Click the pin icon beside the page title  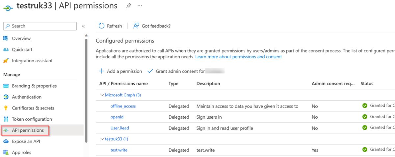(129, 6)
